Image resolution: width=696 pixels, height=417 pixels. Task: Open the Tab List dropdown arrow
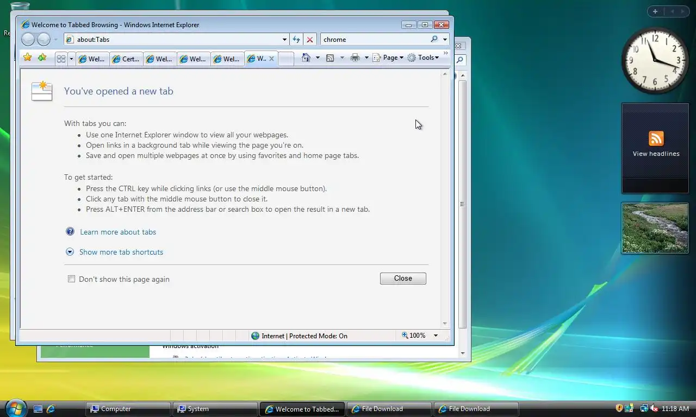(x=71, y=59)
